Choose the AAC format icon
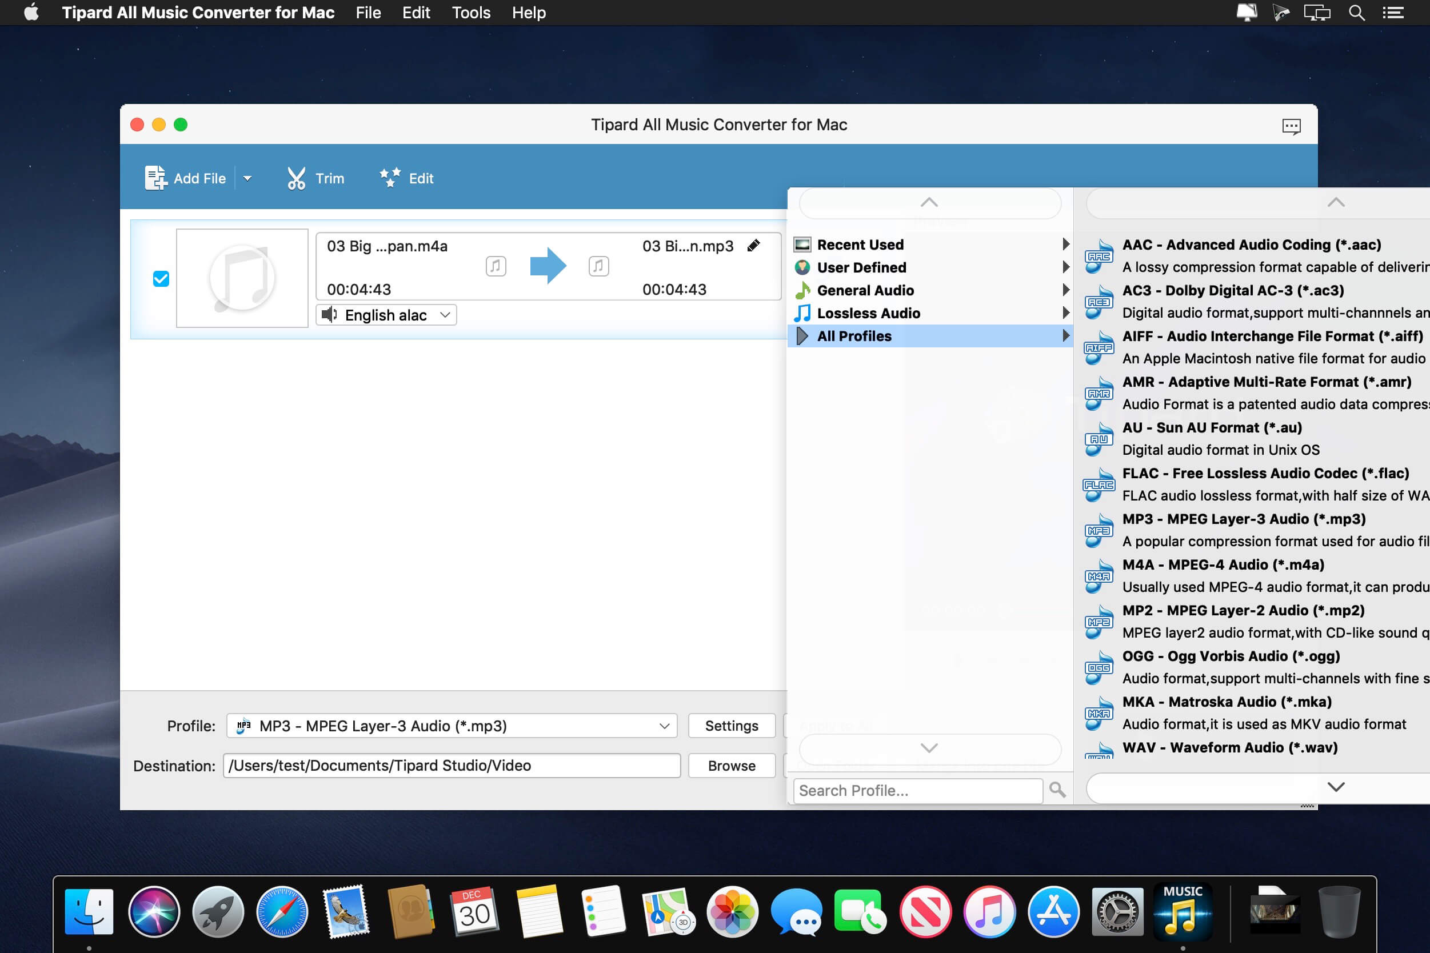Viewport: 1430px width, 953px height. [x=1099, y=257]
